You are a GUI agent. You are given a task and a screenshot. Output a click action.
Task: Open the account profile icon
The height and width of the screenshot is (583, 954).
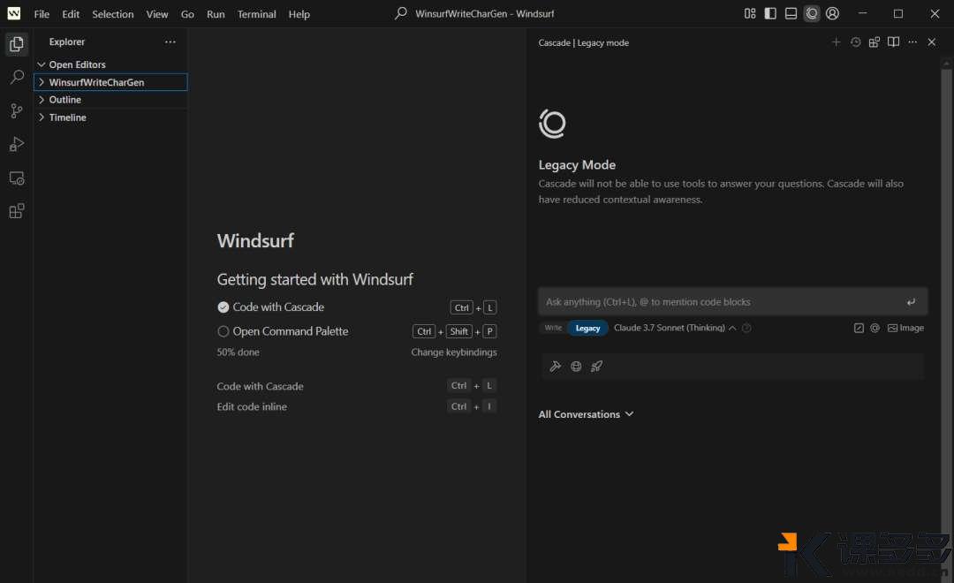pos(832,13)
